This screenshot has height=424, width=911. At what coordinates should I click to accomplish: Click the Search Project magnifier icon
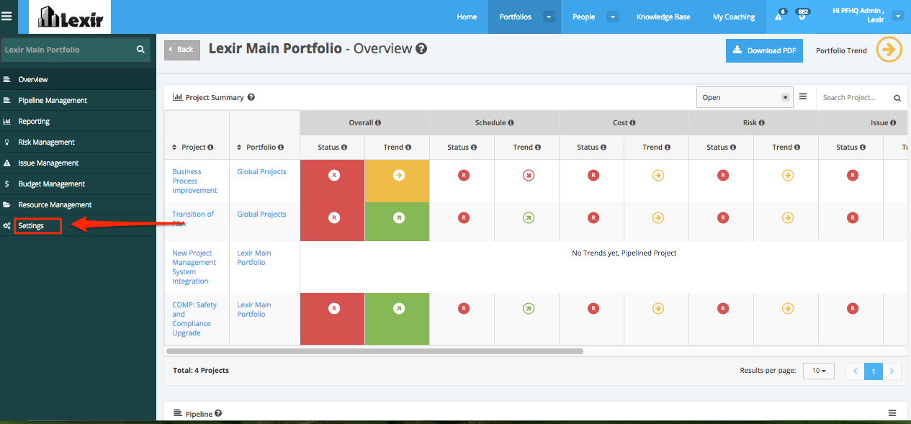[x=897, y=98]
